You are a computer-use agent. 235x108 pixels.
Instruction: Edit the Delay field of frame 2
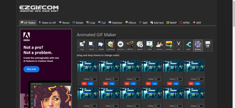pyautogui.click(x=115, y=79)
